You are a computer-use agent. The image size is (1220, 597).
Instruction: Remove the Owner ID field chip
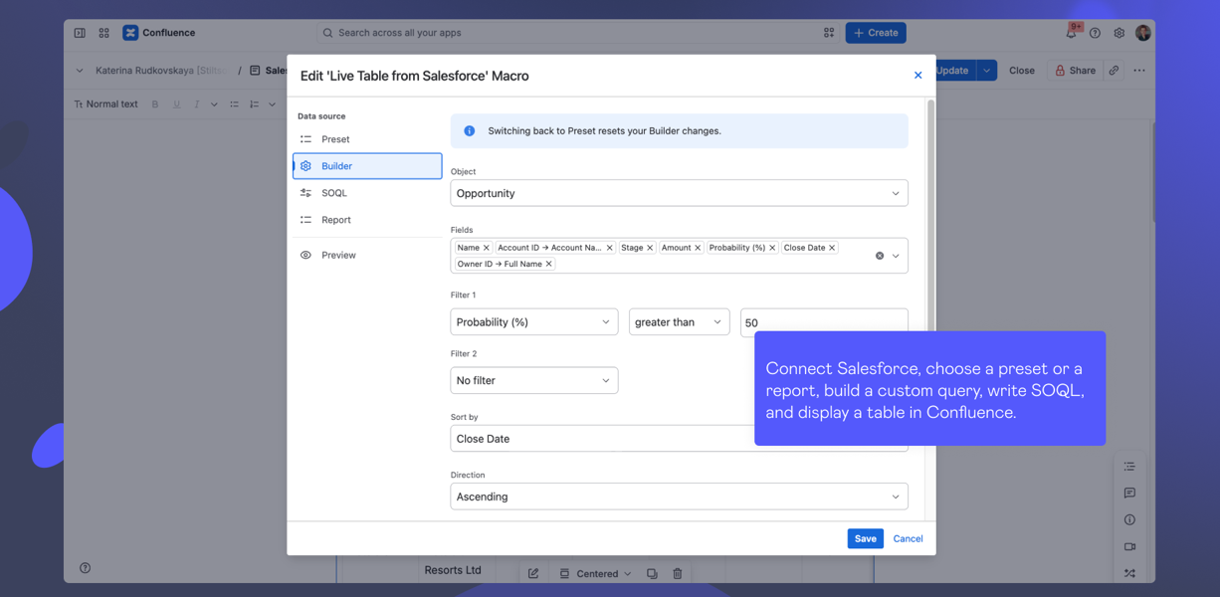click(548, 264)
